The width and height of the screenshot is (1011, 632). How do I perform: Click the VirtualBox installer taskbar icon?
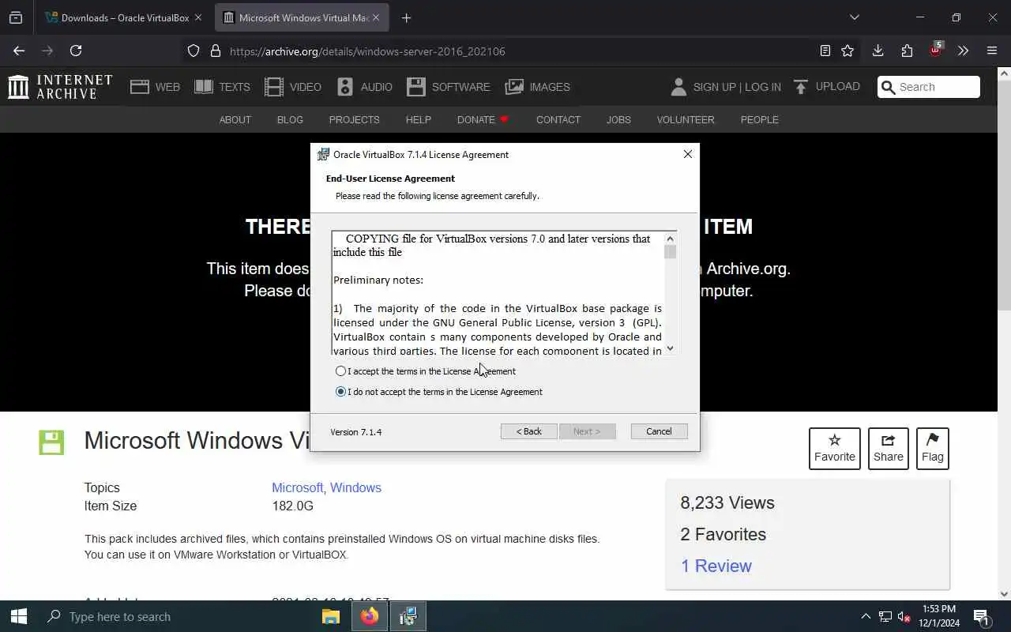(x=408, y=616)
